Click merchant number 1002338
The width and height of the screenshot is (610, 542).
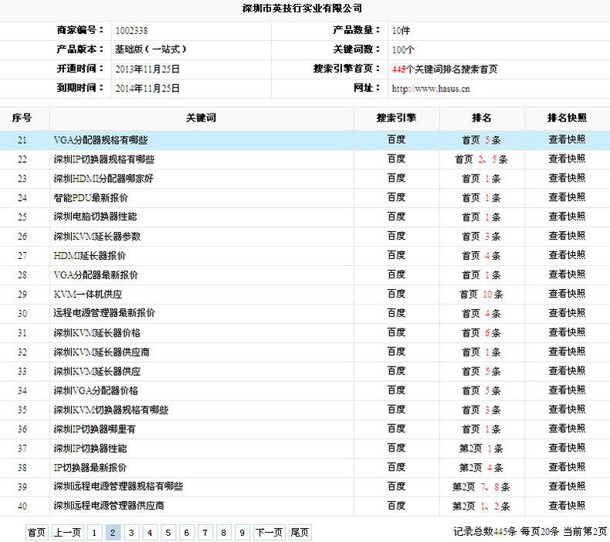(x=131, y=31)
